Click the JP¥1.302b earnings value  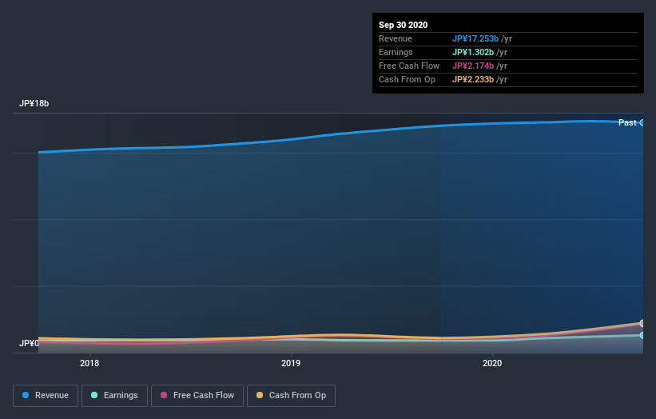pos(473,52)
